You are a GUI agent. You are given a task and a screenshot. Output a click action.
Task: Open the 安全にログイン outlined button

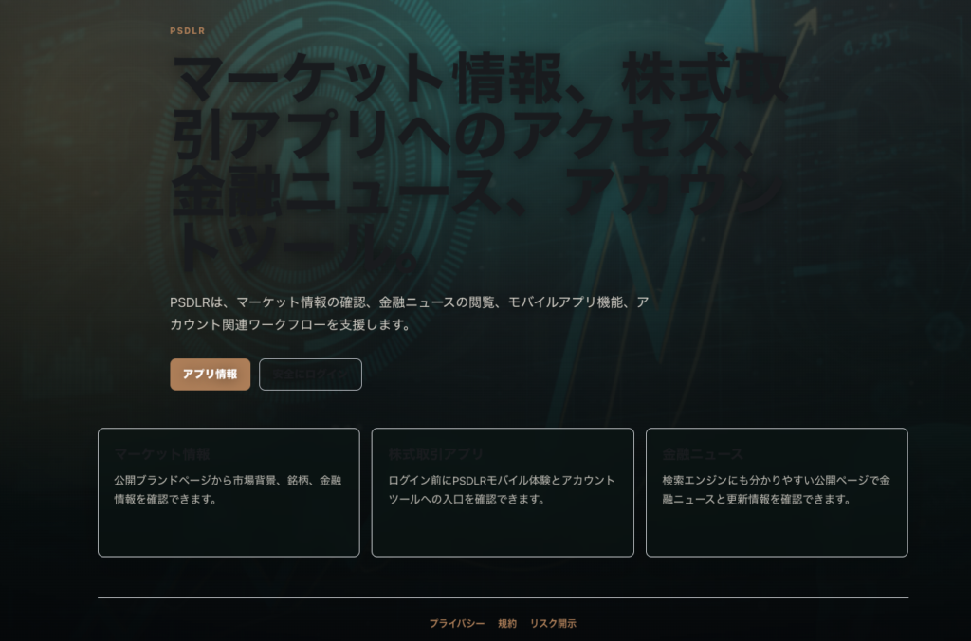[310, 374]
